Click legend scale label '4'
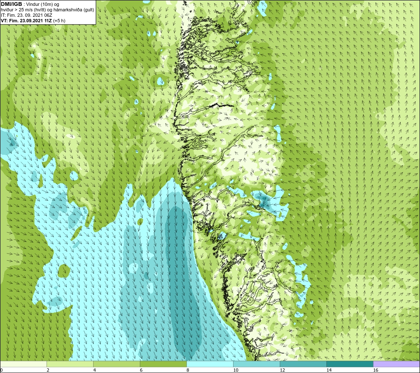The image size is (420, 373). click(94, 370)
